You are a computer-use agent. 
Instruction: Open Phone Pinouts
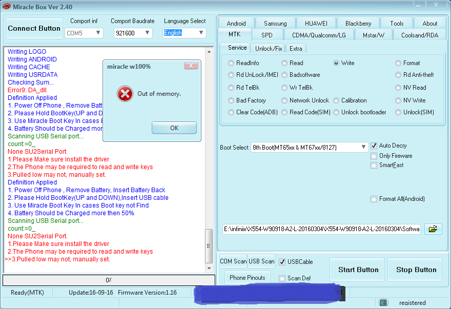click(248, 278)
